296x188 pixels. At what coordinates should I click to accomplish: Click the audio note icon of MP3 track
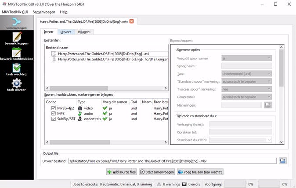click(x=80, y=113)
